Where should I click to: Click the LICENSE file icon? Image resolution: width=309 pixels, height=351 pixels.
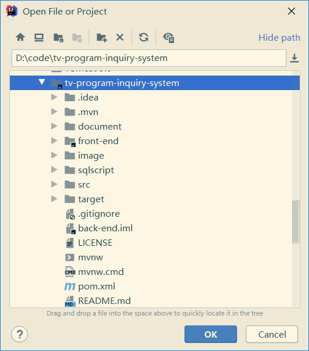70,243
